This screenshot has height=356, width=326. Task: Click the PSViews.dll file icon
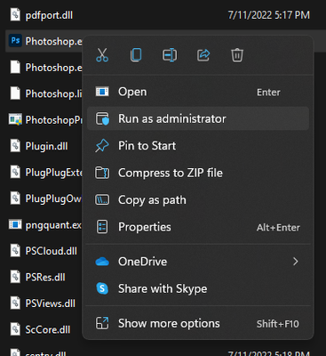(x=15, y=303)
